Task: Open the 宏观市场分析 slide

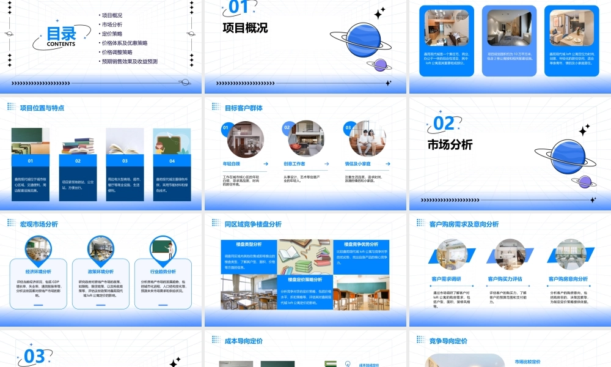Action: tap(101, 270)
